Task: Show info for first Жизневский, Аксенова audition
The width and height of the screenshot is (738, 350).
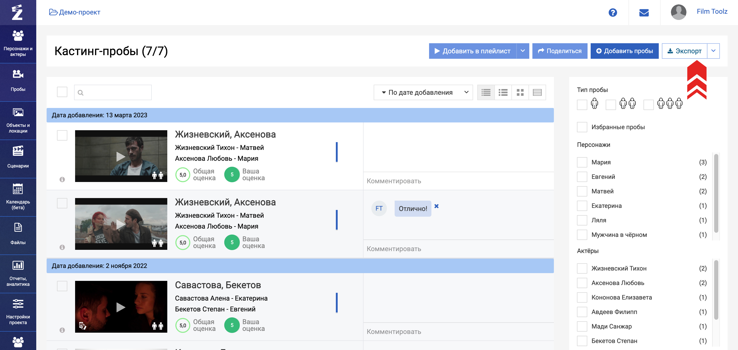Action: (62, 179)
